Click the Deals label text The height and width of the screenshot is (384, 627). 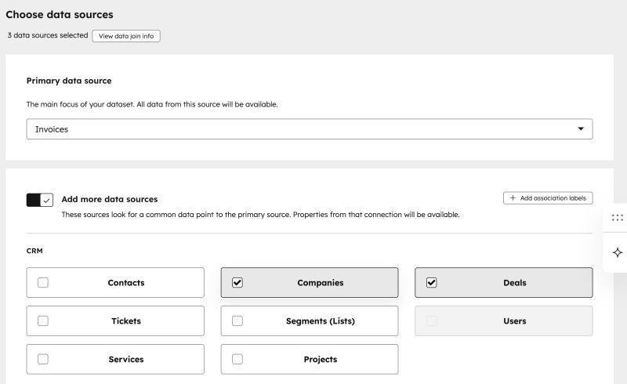click(515, 283)
